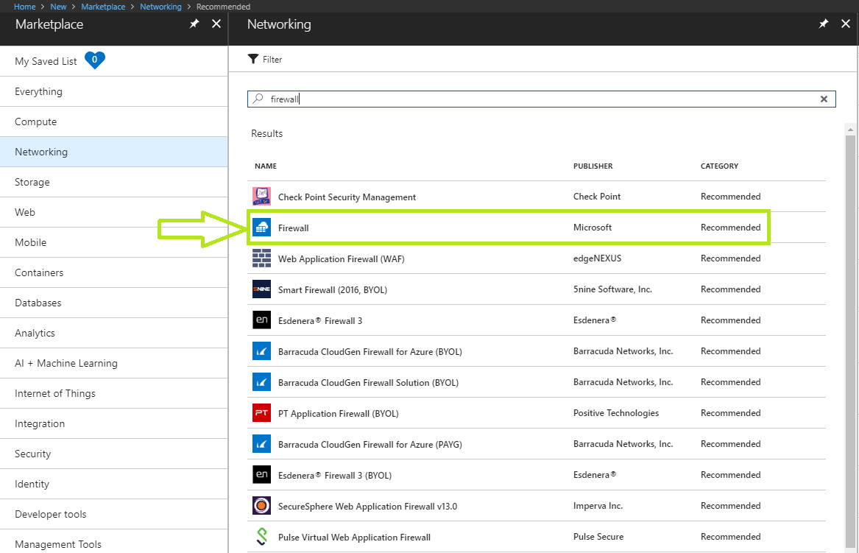Click the Esdenera Firewall 3 icon
This screenshot has height=553, width=859.
pos(262,320)
